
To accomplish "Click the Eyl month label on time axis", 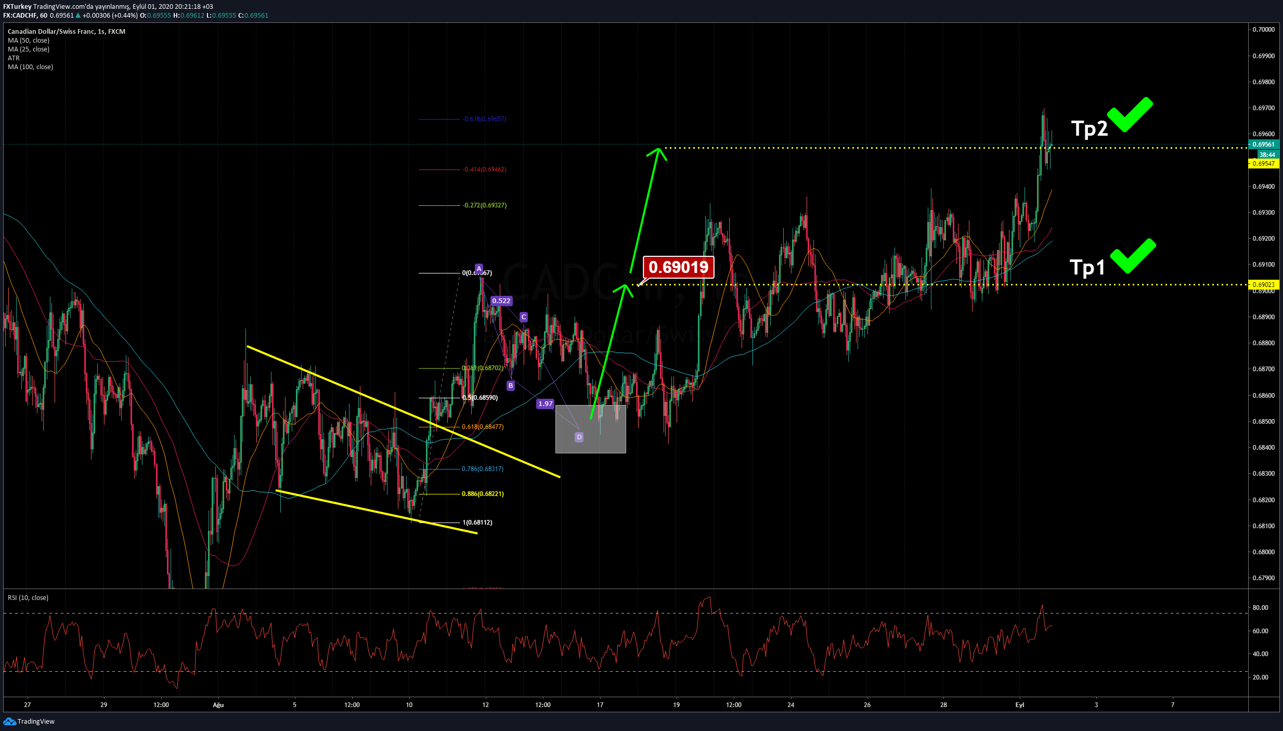I will coord(1020,705).
